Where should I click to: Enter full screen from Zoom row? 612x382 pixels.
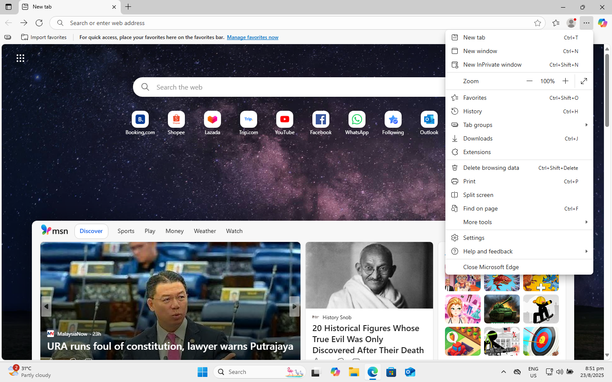(x=584, y=81)
